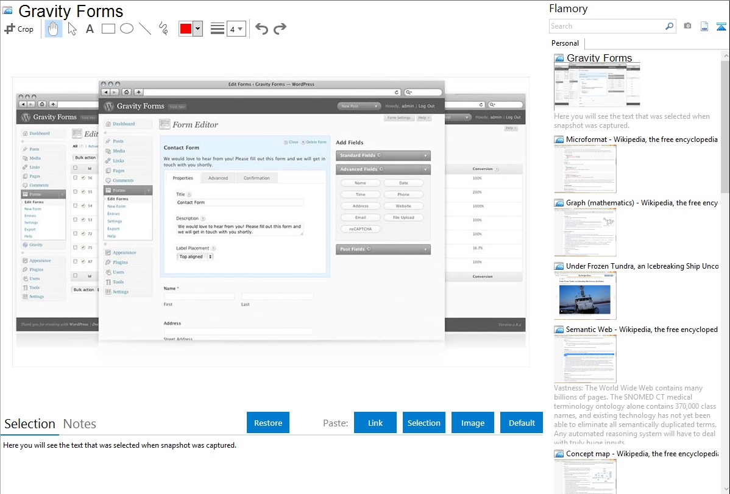The image size is (730, 494).
Task: Open the Gravity Forms snapshot title in the list
Action: (x=599, y=58)
